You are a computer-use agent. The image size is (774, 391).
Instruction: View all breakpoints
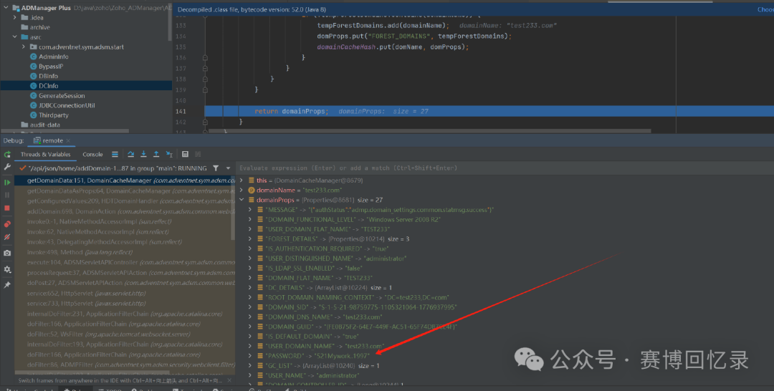click(7, 224)
